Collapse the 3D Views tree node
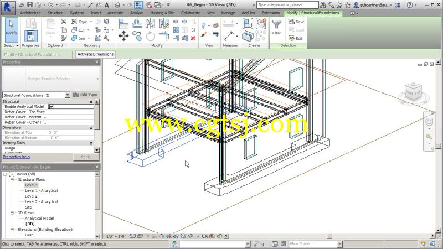Screen dimensions: 443x249 point(12,213)
